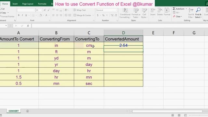Screen dimensions: 208x117
Task: Click Increase Font Size icon
Action: (x=45, y=10)
